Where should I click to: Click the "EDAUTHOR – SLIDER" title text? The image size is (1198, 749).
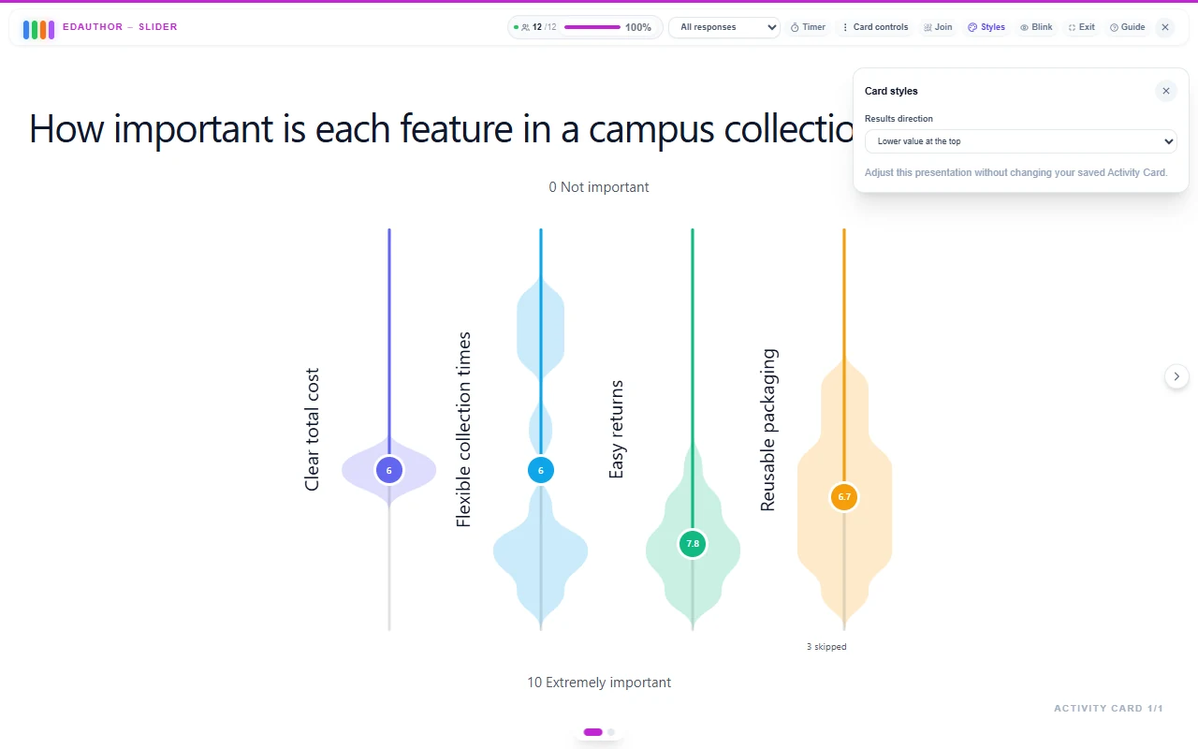tap(120, 27)
